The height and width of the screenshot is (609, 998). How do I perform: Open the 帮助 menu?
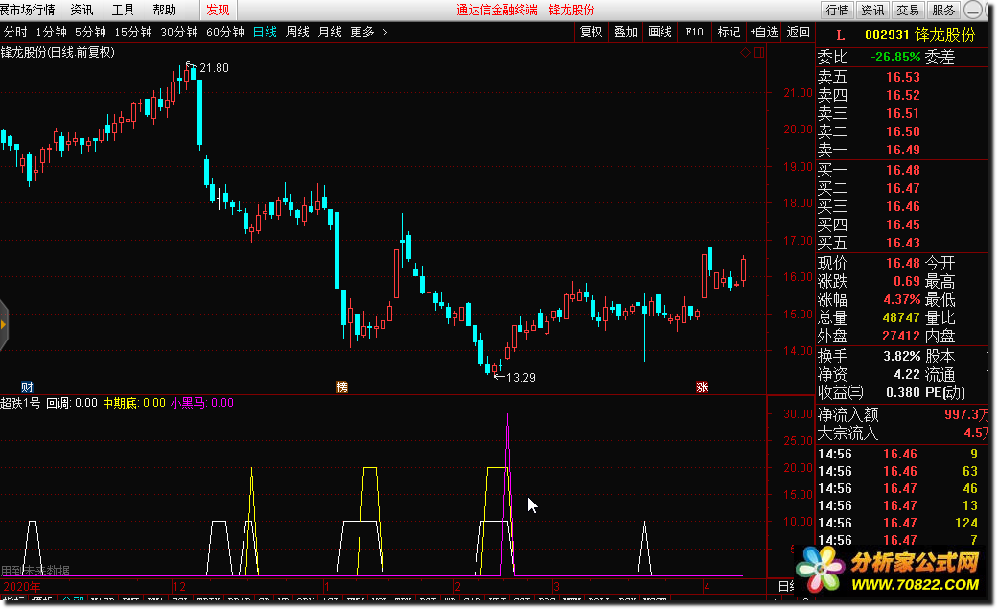(x=164, y=11)
